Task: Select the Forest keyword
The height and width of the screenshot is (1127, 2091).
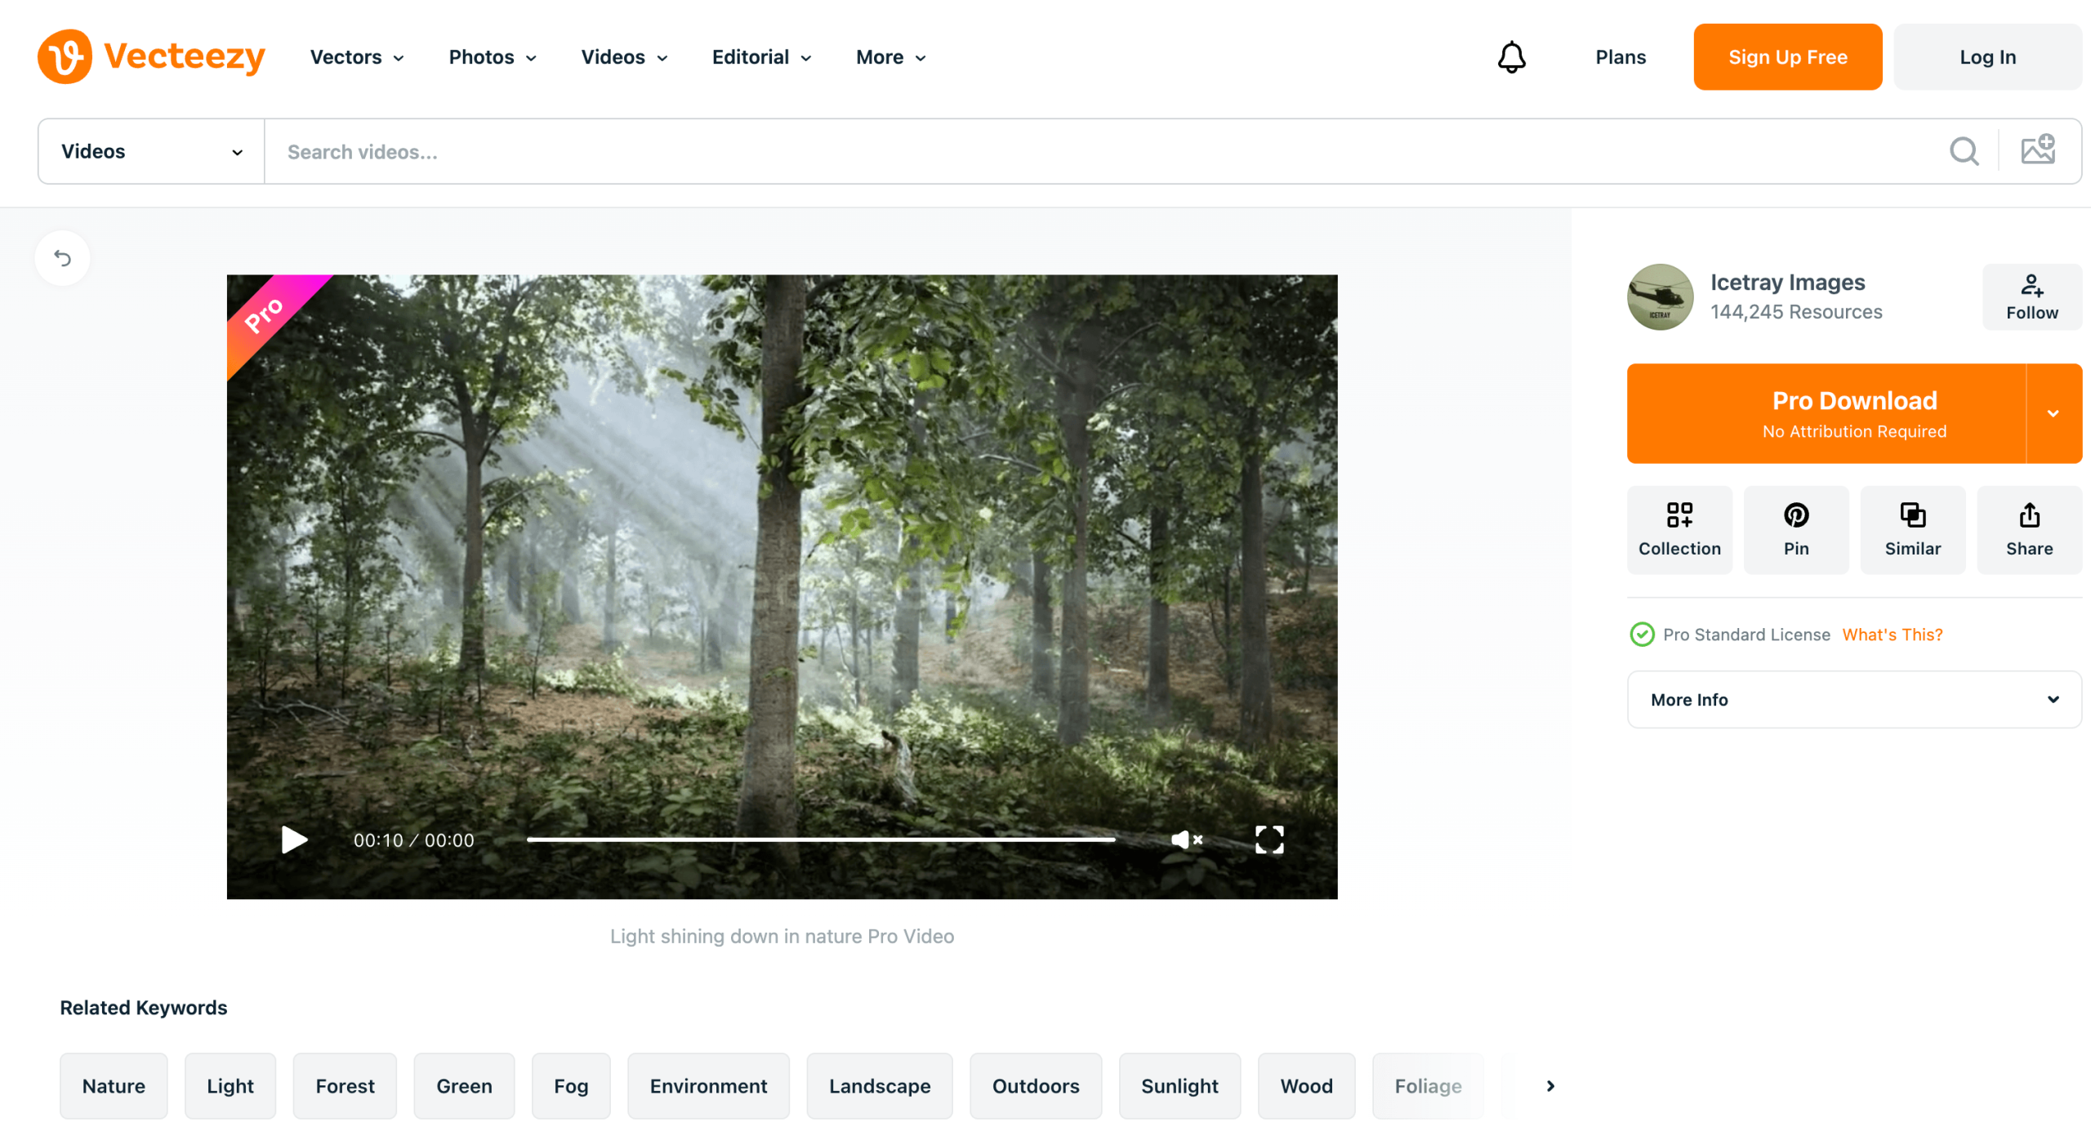Action: tap(345, 1086)
